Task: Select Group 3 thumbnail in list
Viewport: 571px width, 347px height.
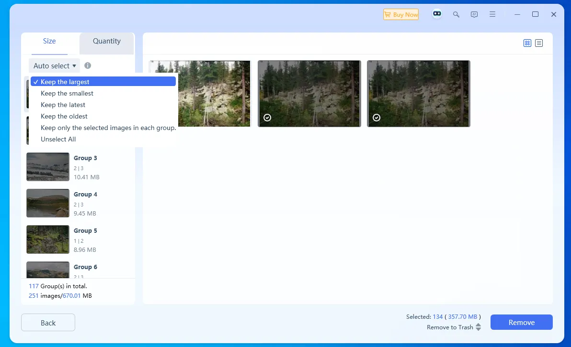Action: pyautogui.click(x=48, y=167)
